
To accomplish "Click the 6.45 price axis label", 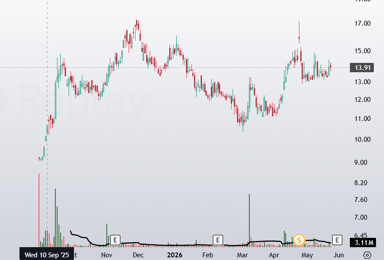I will coord(361,236).
